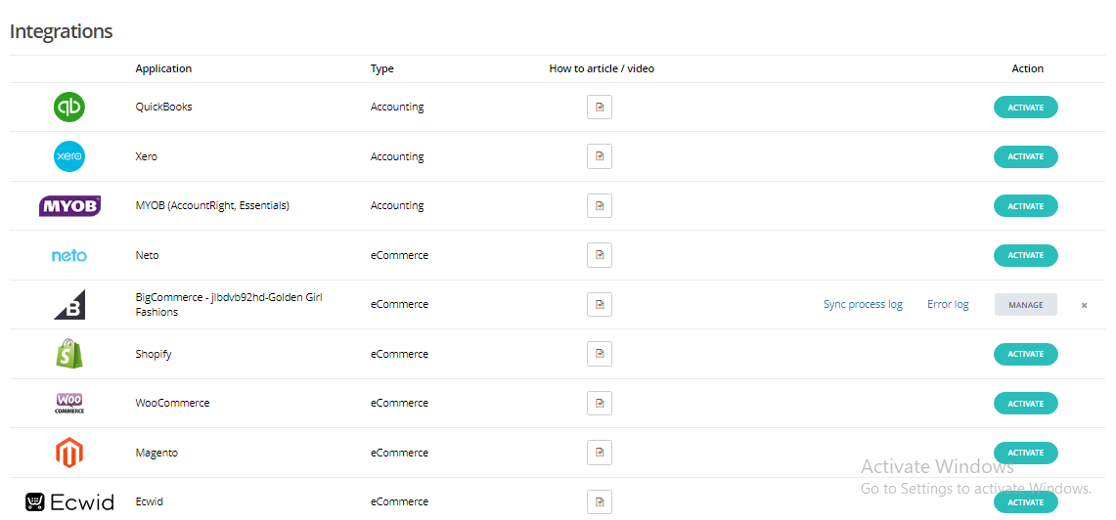The height and width of the screenshot is (520, 1116).
Task: Open the Neto how-to article icon
Action: tap(600, 255)
